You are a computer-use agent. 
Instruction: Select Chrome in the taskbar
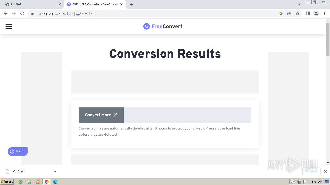point(47,182)
